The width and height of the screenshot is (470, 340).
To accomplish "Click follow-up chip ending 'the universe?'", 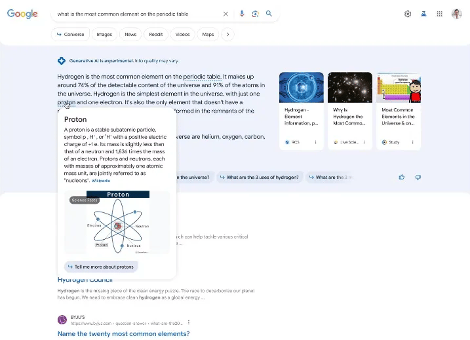I will click(x=195, y=178).
